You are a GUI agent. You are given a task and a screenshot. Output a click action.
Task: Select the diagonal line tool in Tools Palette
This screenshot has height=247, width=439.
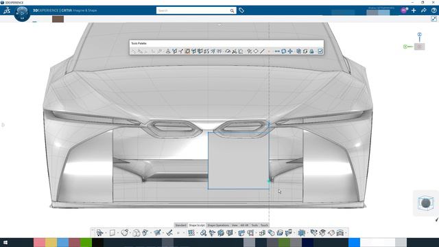click(262, 51)
